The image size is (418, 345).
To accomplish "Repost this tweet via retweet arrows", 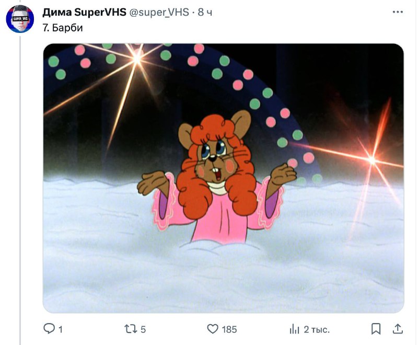I will (x=131, y=329).
